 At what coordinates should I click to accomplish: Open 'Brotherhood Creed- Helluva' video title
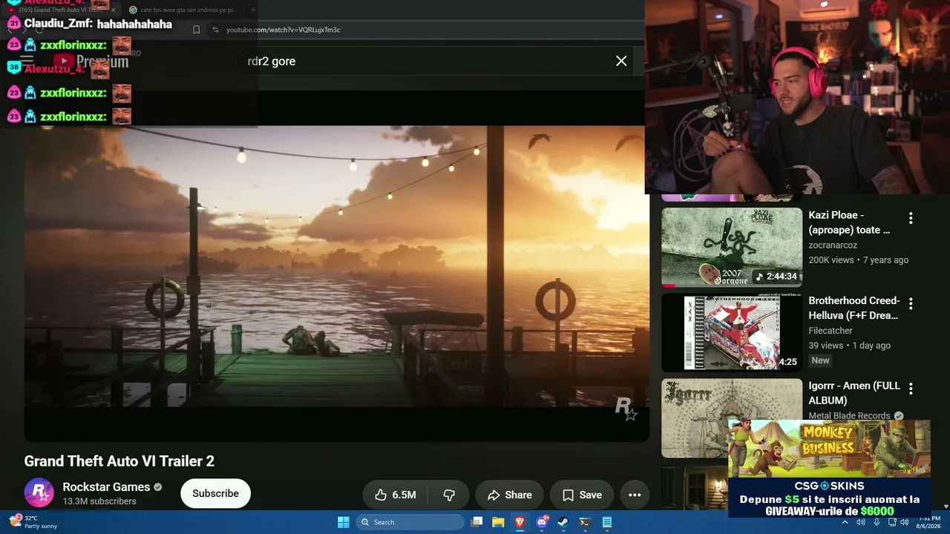point(854,308)
